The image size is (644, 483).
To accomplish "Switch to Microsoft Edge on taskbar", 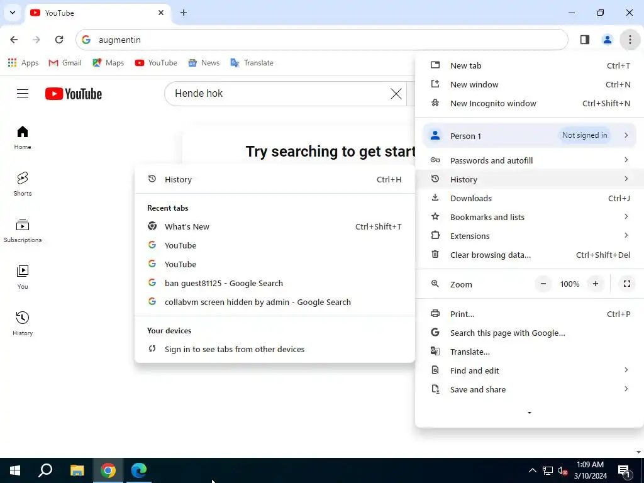I will click(x=139, y=470).
